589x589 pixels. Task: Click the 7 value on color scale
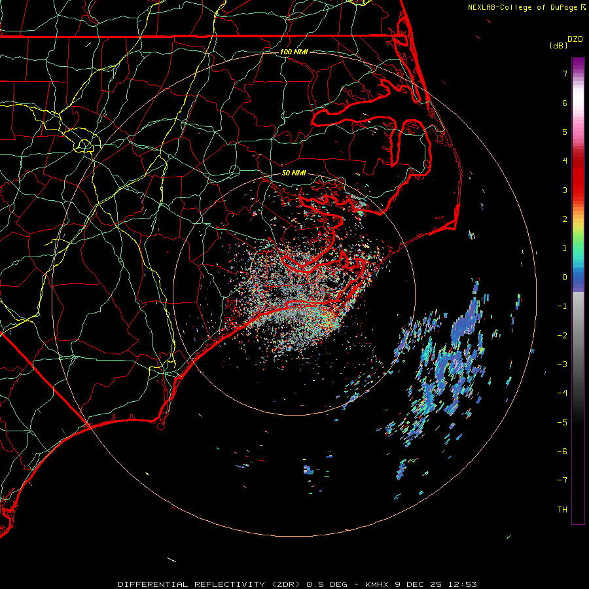[x=565, y=73]
